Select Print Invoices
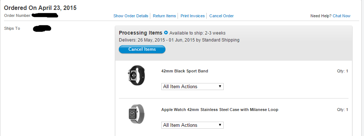 (193, 16)
